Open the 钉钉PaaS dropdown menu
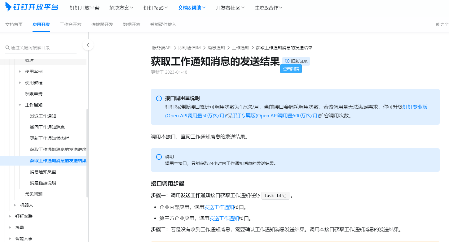 pos(156,8)
